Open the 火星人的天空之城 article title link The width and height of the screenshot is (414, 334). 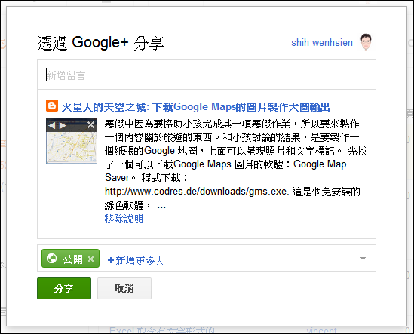click(x=195, y=107)
